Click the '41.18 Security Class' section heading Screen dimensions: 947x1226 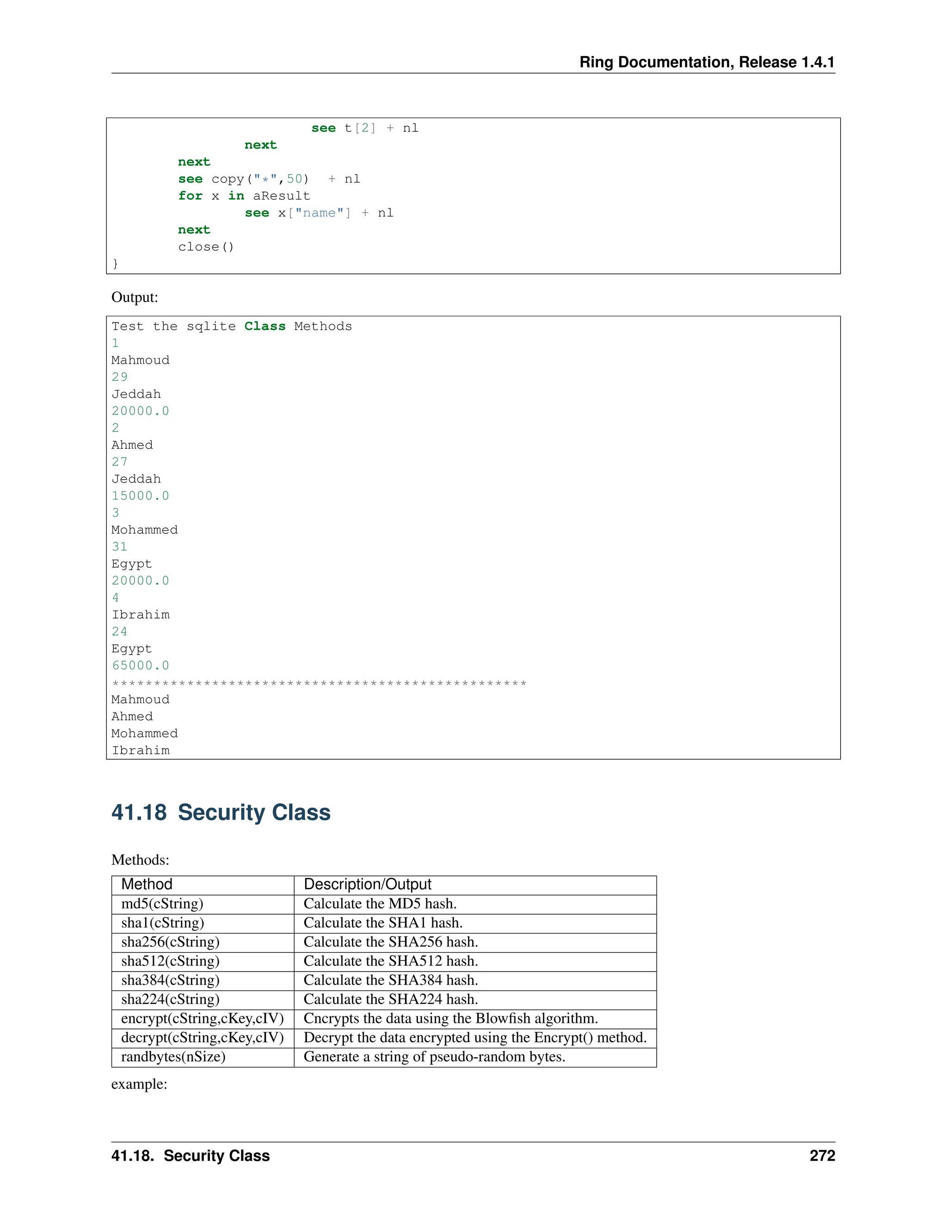221,812
